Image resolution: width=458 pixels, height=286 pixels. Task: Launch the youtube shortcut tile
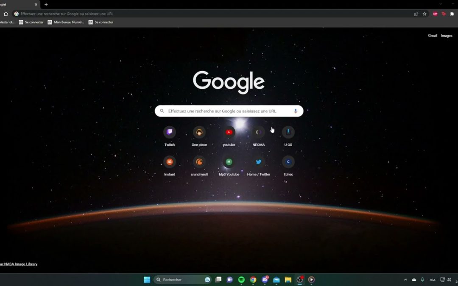[229, 136]
